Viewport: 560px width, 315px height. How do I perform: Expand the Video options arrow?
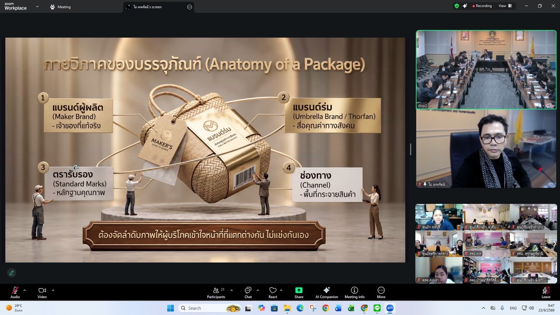53,290
